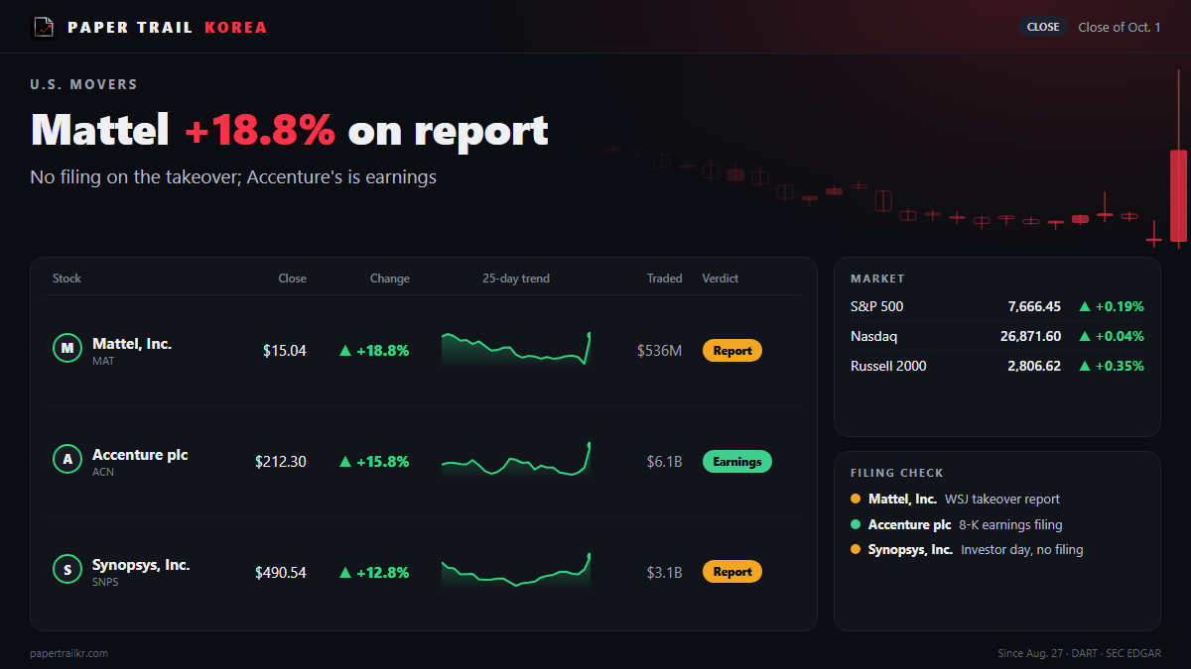Click the $6.1B traded value
Screen dimensions: 1191x669
(x=664, y=461)
